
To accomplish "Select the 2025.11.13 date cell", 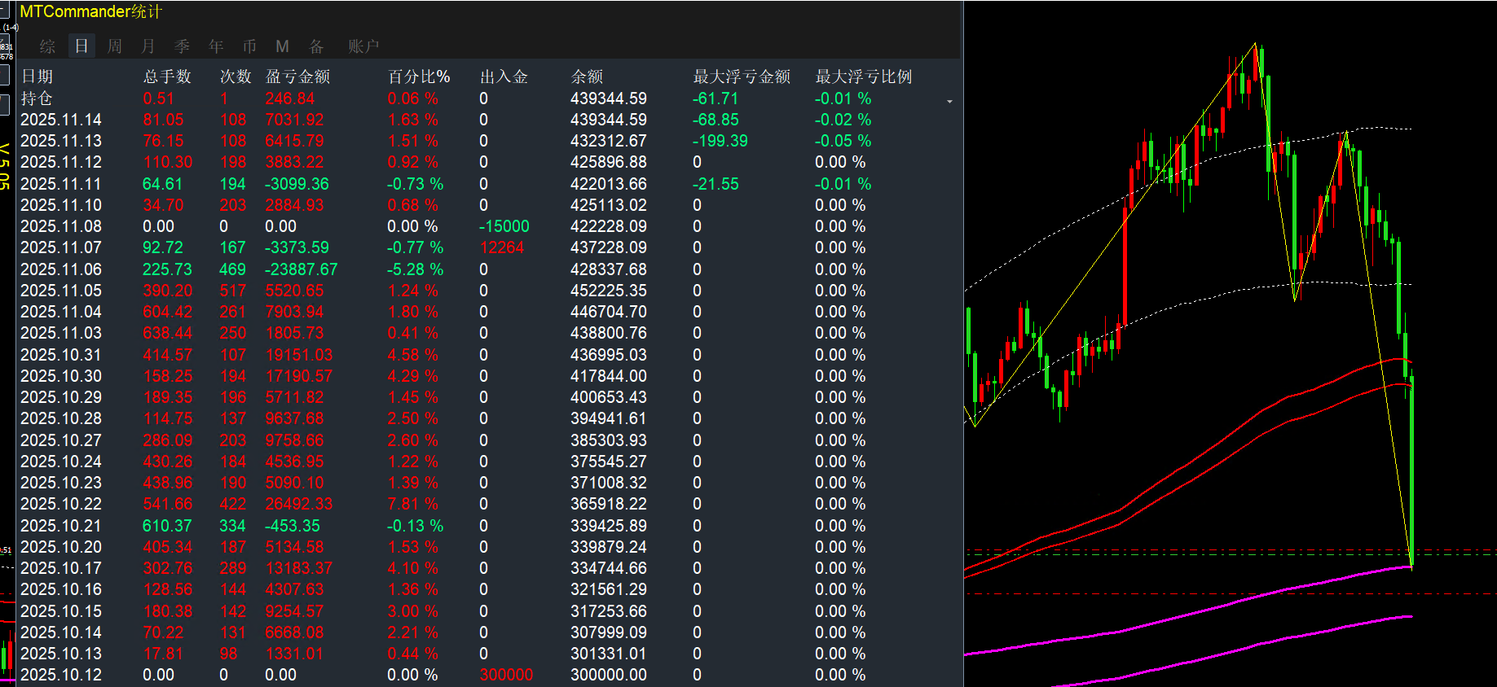I will pos(61,141).
